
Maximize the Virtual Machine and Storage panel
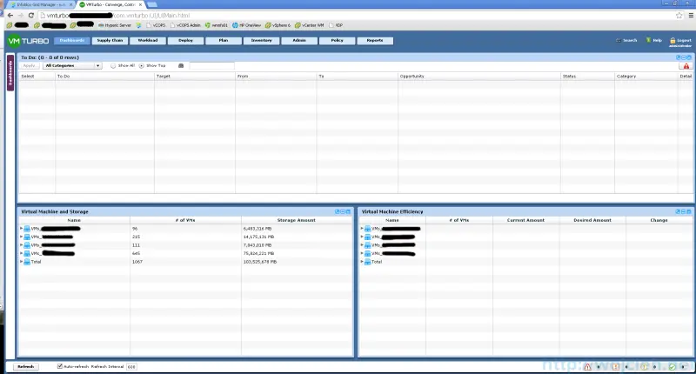pyautogui.click(x=348, y=211)
